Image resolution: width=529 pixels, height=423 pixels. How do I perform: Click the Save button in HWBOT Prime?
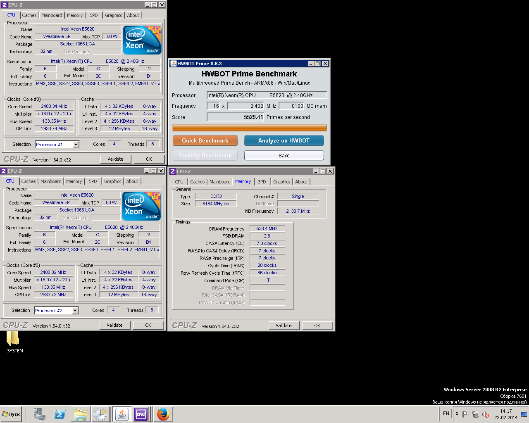click(x=284, y=155)
